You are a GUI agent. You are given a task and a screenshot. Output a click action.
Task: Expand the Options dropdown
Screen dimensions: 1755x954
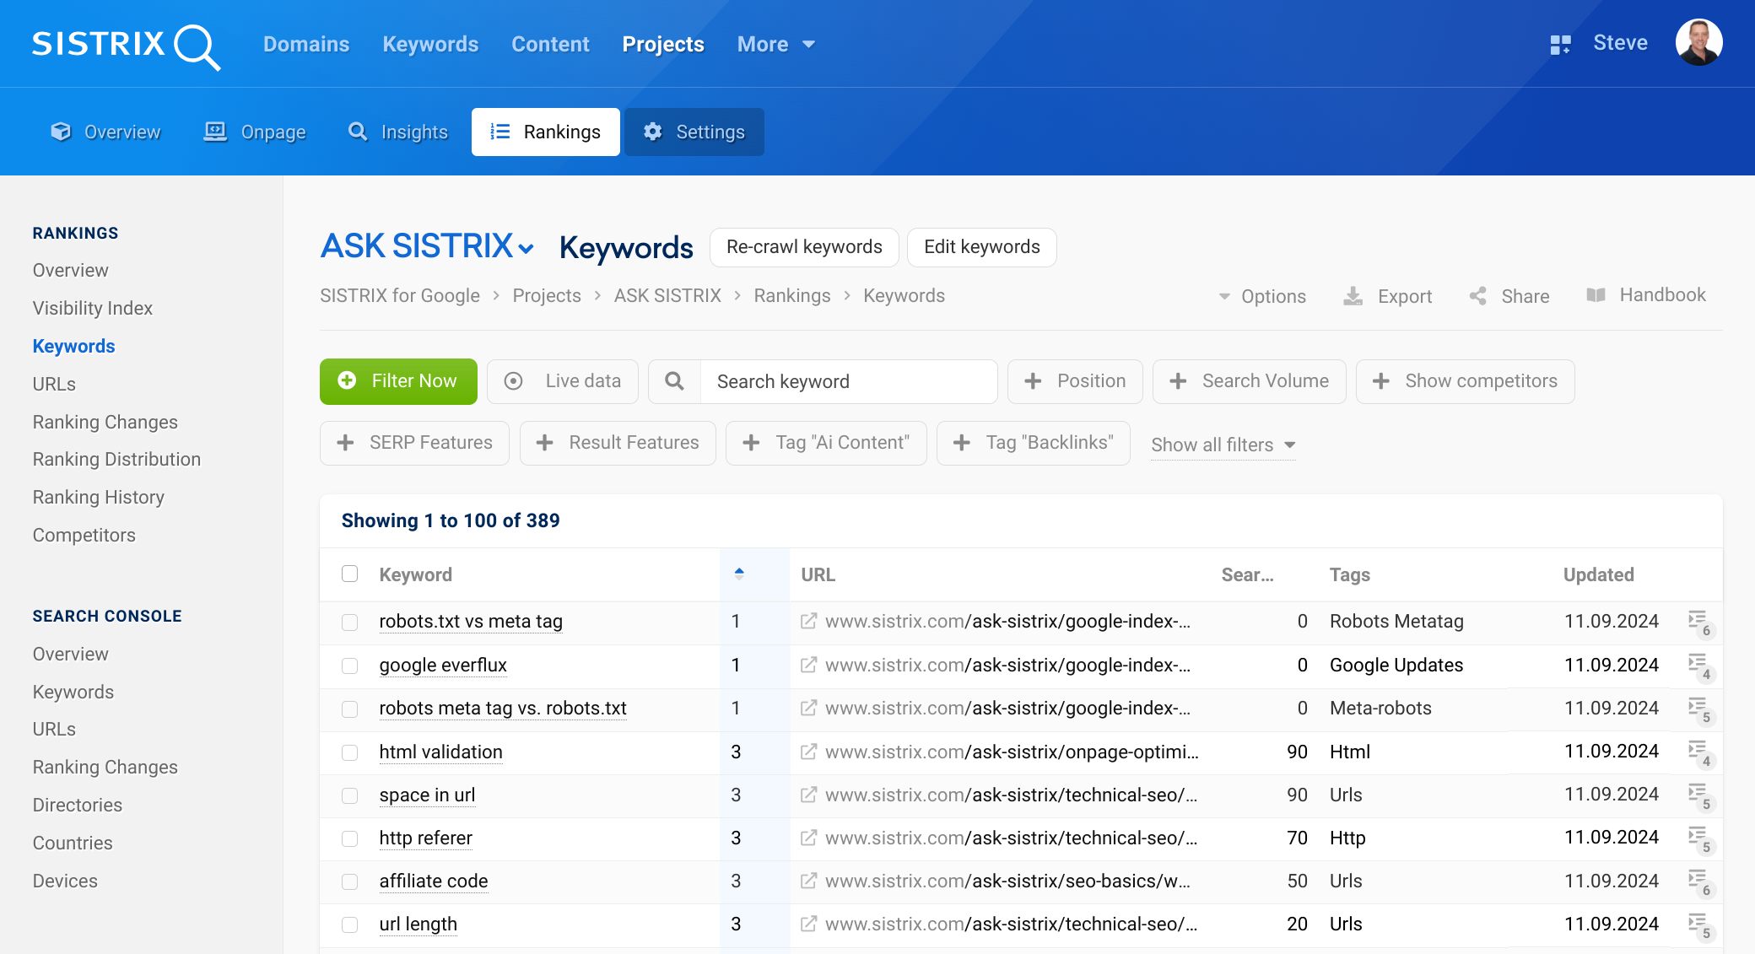click(1262, 296)
